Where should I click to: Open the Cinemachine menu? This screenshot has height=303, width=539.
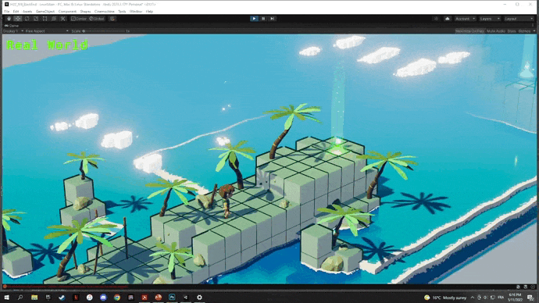pos(104,12)
